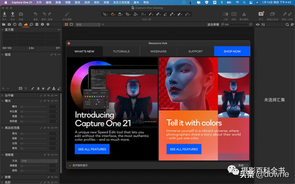
Task: Click the blue Shop Now button
Action: tap(232, 51)
